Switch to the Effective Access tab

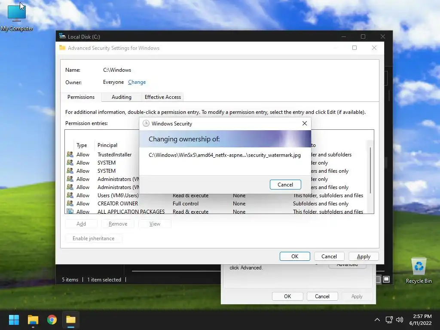[163, 97]
